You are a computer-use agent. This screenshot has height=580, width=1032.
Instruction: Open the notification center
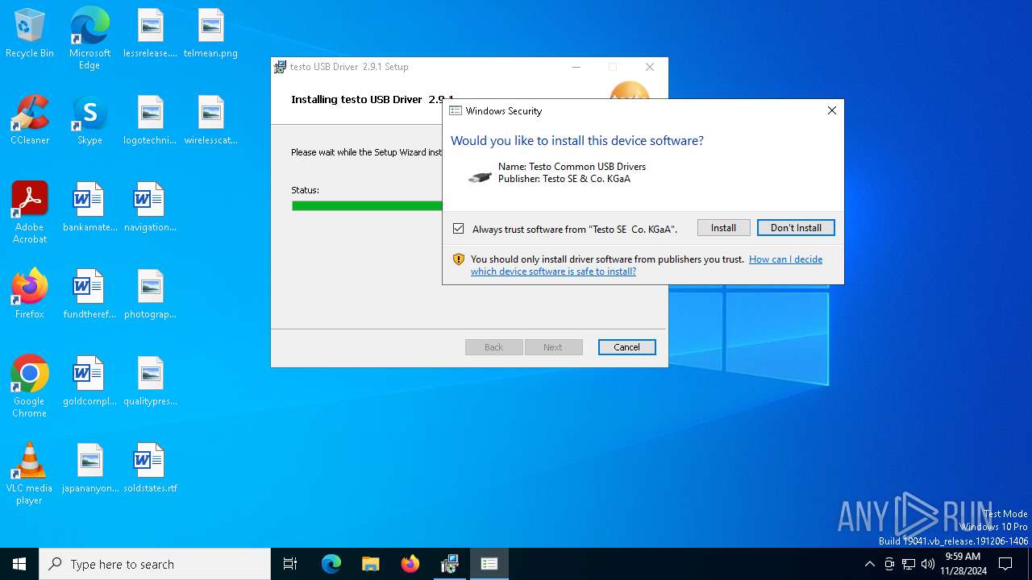[1005, 564]
